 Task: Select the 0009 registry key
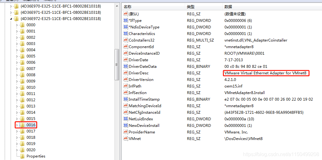(31, 81)
